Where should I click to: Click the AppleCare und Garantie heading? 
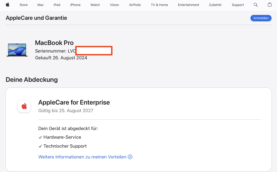click(36, 18)
